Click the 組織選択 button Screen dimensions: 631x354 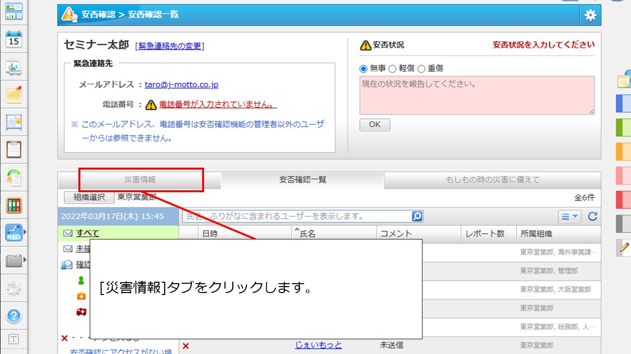pyautogui.click(x=89, y=197)
